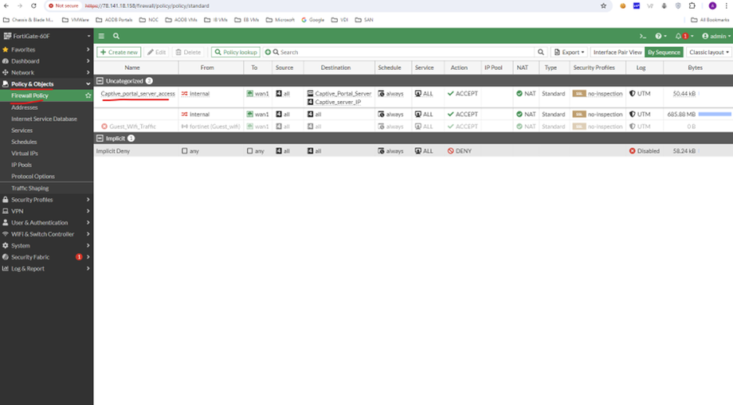Open the Google bookmark
This screenshot has height=405, width=733.
(313, 20)
